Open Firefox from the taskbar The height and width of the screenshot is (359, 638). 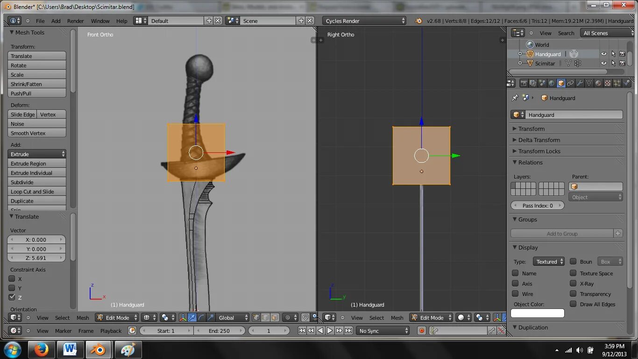[x=42, y=349]
